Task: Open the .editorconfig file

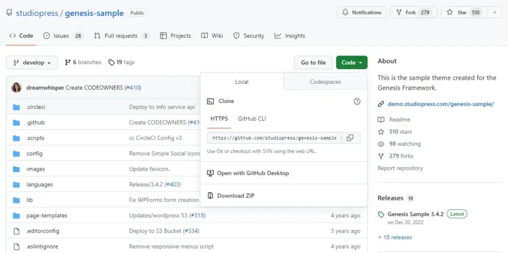Action: 43,231
